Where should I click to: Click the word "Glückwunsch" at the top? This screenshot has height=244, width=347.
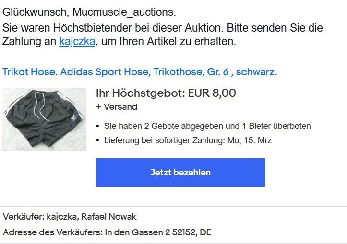point(34,12)
